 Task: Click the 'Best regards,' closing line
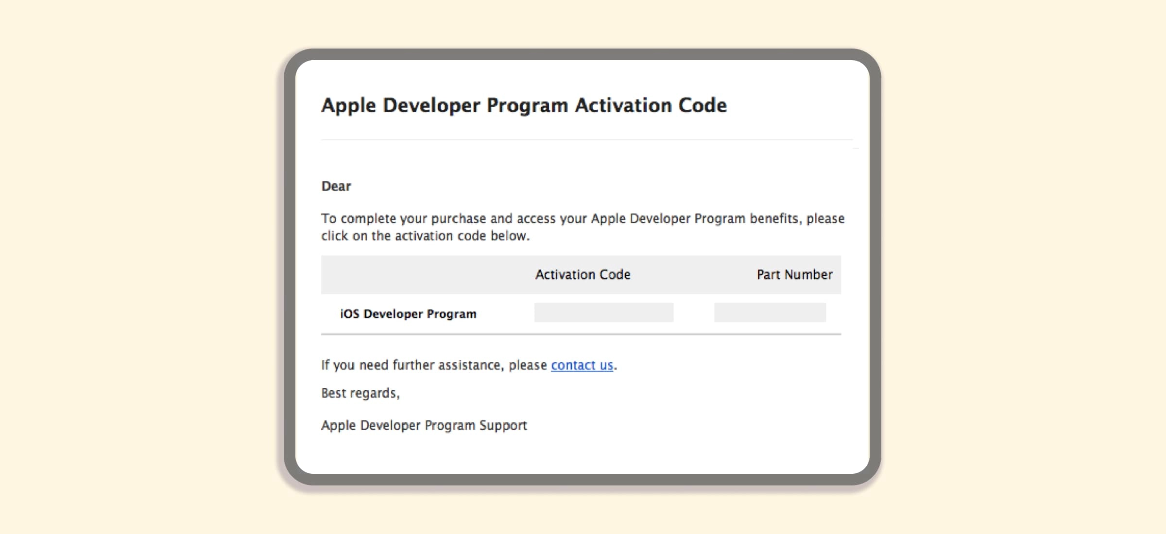[x=360, y=393]
